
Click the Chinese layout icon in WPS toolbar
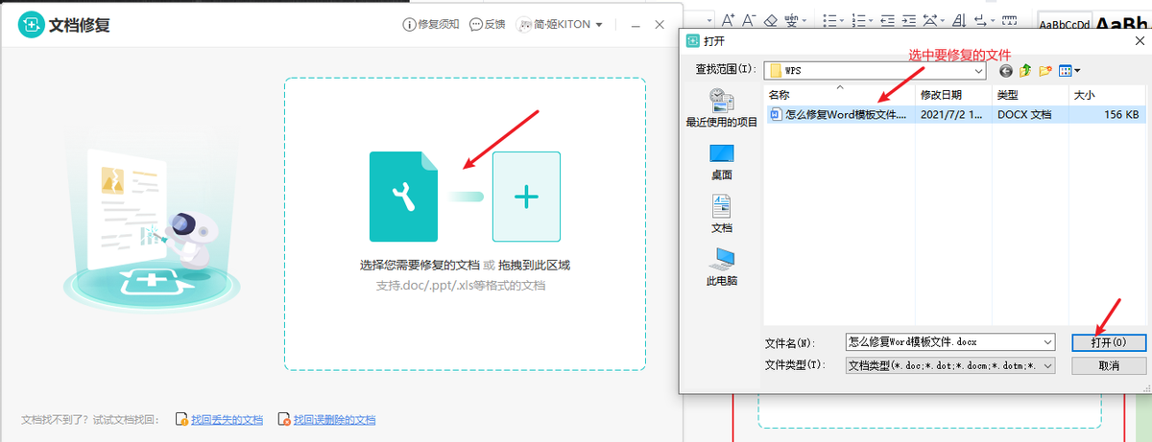tap(929, 19)
